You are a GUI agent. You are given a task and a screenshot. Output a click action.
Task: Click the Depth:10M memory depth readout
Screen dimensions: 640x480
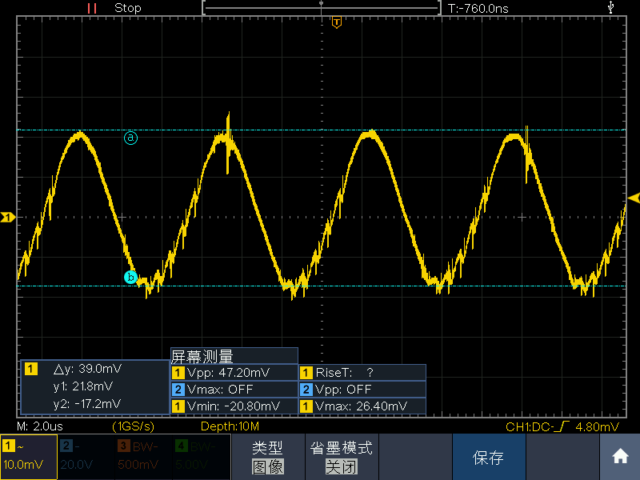coord(230,426)
